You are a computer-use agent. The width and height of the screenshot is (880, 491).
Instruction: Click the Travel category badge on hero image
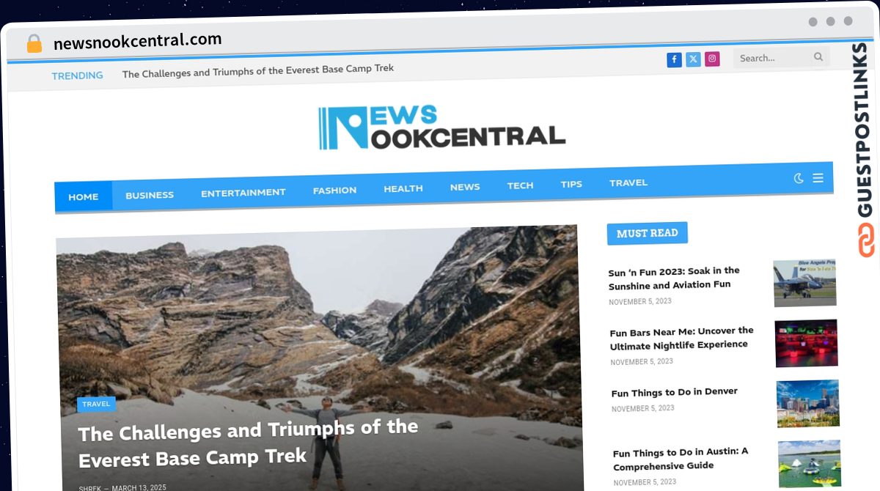pos(96,404)
